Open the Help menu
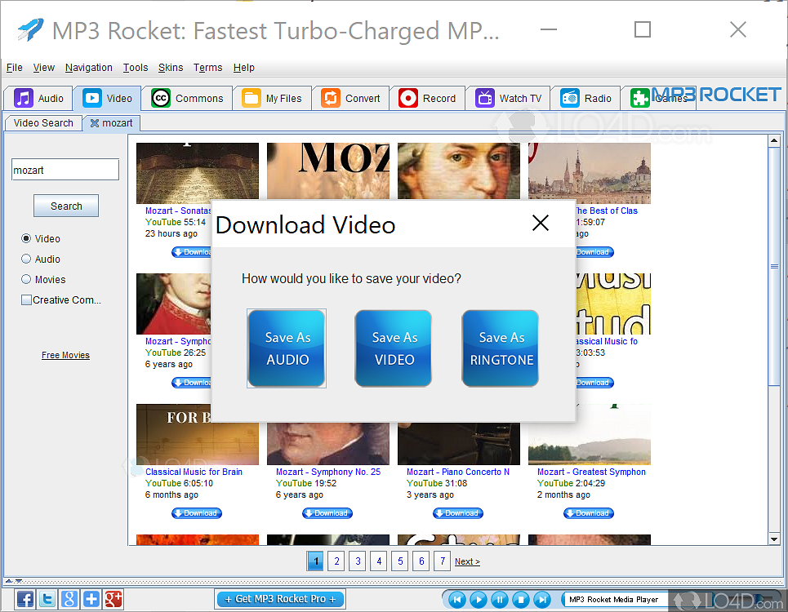Image resolution: width=788 pixels, height=612 pixels. point(243,67)
